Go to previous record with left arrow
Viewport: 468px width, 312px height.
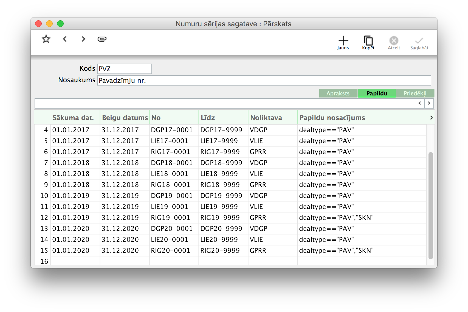(x=65, y=39)
